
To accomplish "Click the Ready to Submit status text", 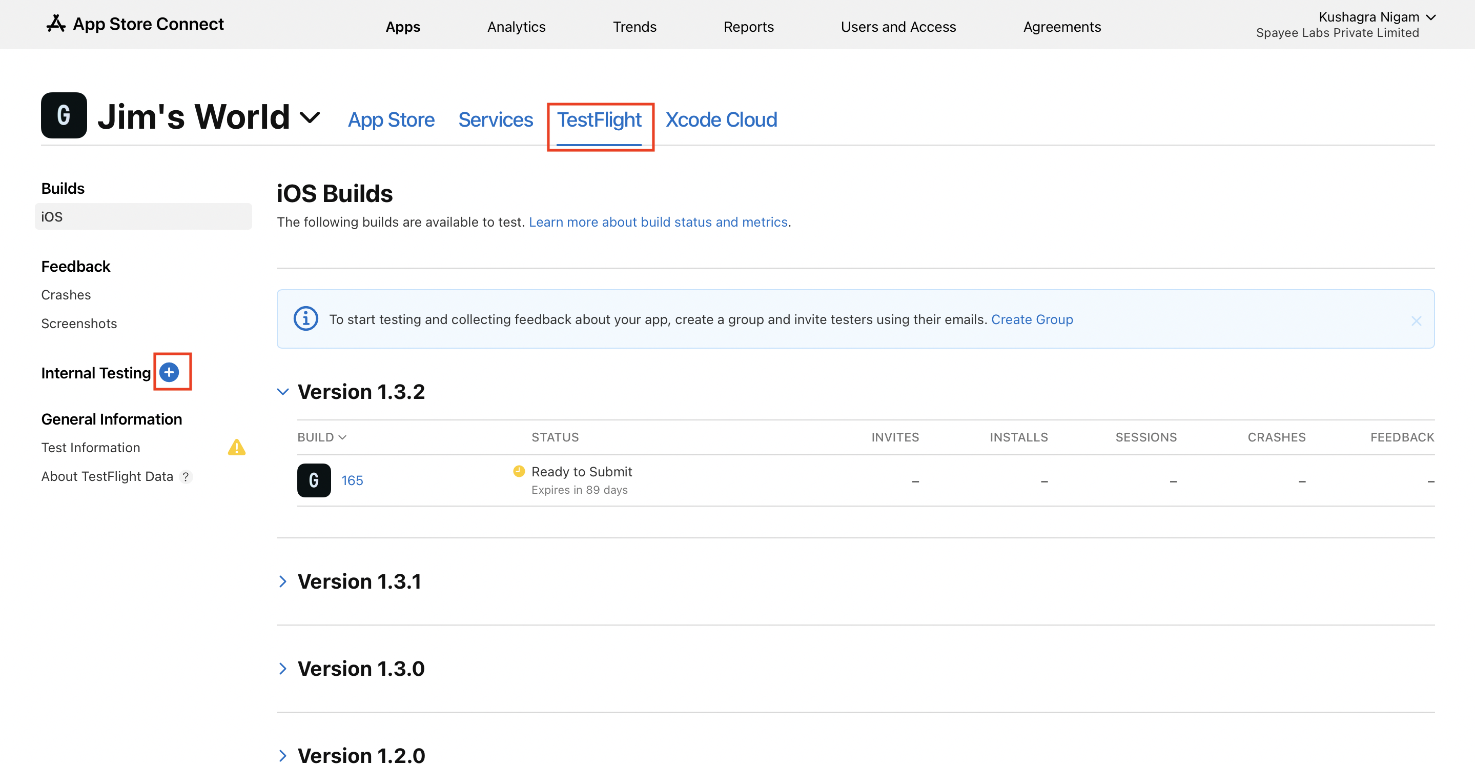I will coord(581,471).
